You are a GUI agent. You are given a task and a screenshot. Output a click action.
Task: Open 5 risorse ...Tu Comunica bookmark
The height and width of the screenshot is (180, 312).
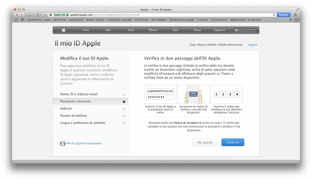coord(212,20)
